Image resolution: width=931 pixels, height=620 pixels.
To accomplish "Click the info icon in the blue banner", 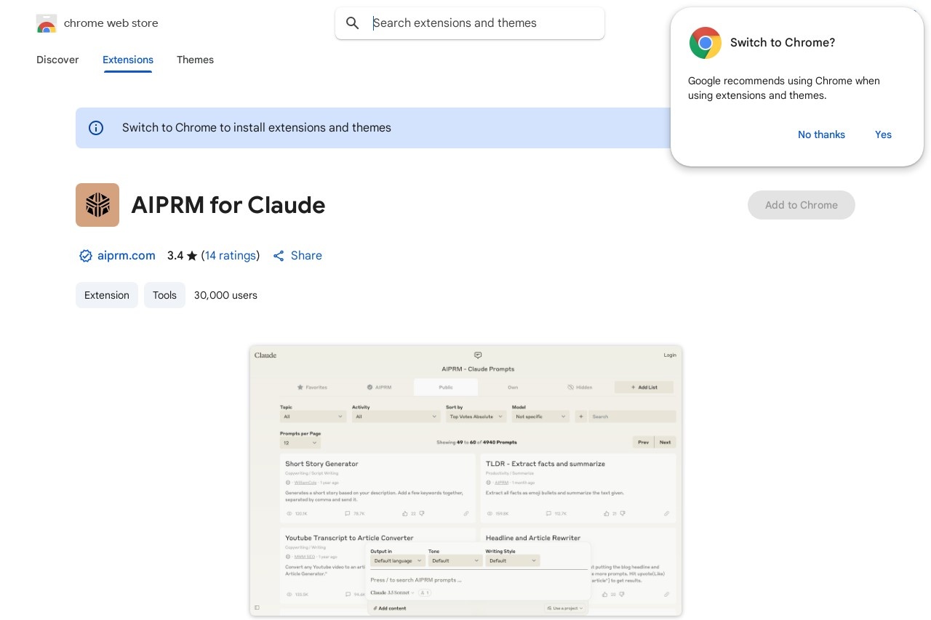I will pos(96,128).
